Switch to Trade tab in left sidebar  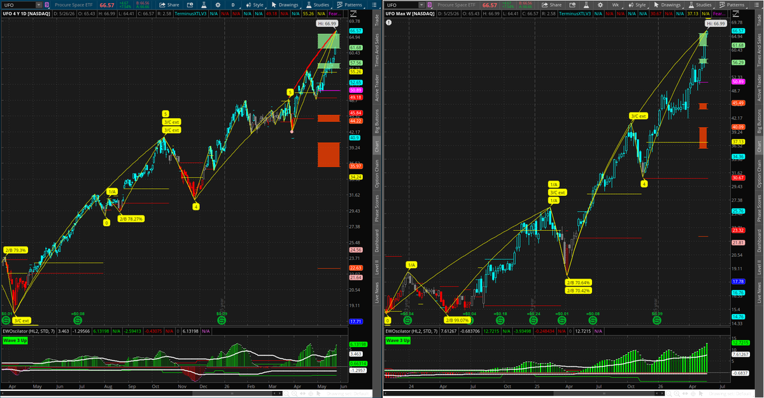377,21
